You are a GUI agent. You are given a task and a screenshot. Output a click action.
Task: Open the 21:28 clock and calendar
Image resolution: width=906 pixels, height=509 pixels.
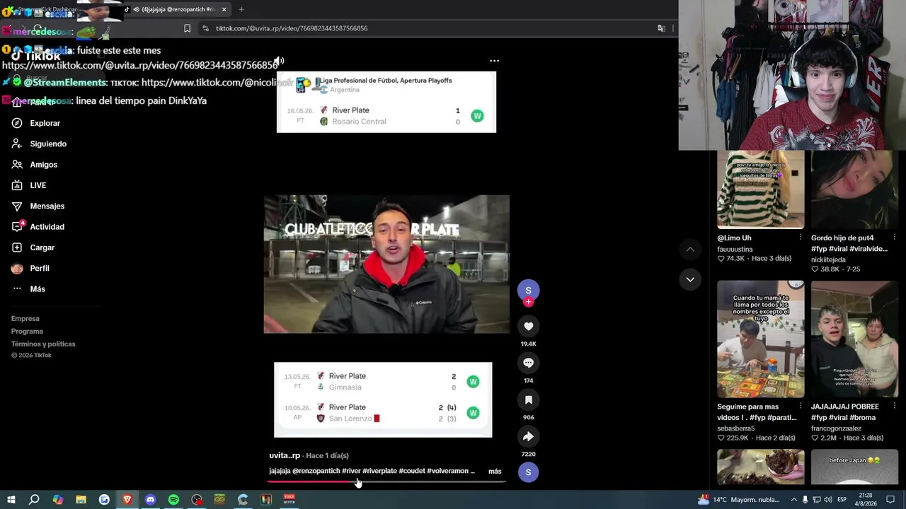(867, 500)
